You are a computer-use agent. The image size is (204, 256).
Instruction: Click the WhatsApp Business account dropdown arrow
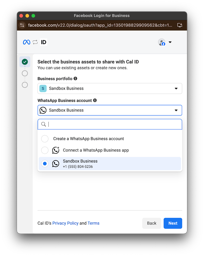tap(176, 110)
